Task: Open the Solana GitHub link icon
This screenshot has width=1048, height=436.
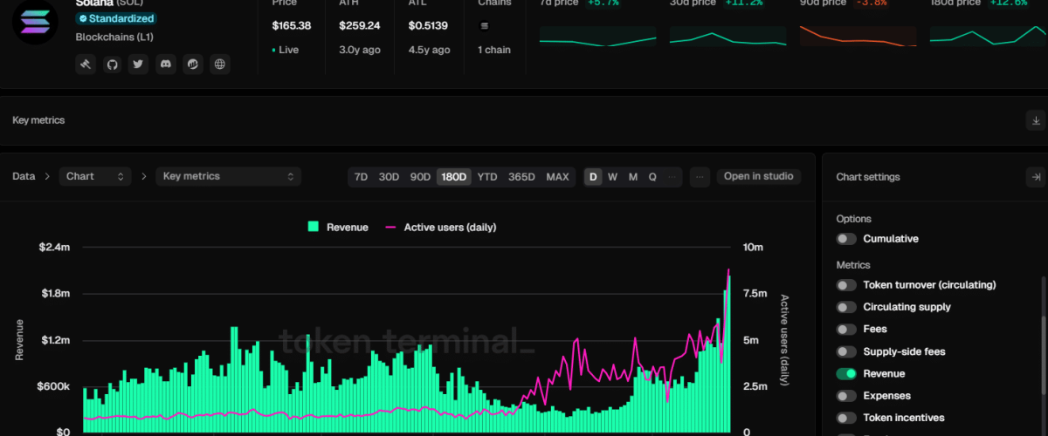Action: (x=112, y=64)
